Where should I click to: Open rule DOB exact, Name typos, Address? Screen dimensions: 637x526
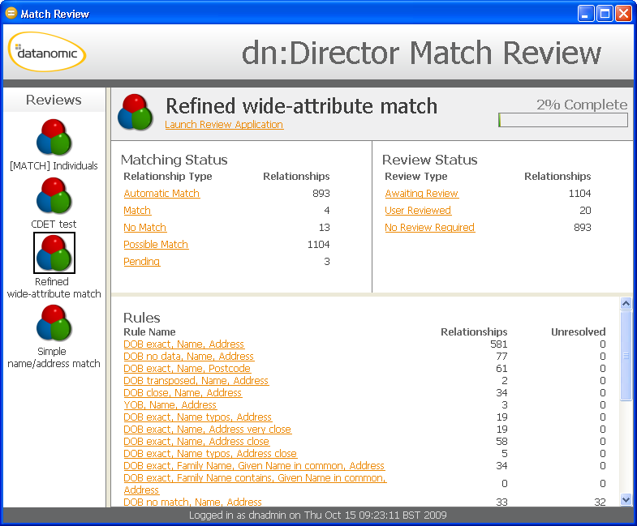point(197,417)
